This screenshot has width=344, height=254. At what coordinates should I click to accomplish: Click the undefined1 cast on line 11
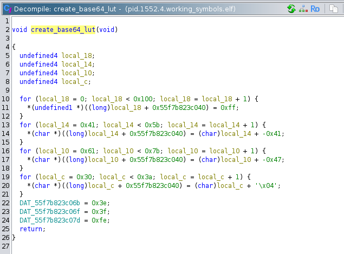point(54,108)
